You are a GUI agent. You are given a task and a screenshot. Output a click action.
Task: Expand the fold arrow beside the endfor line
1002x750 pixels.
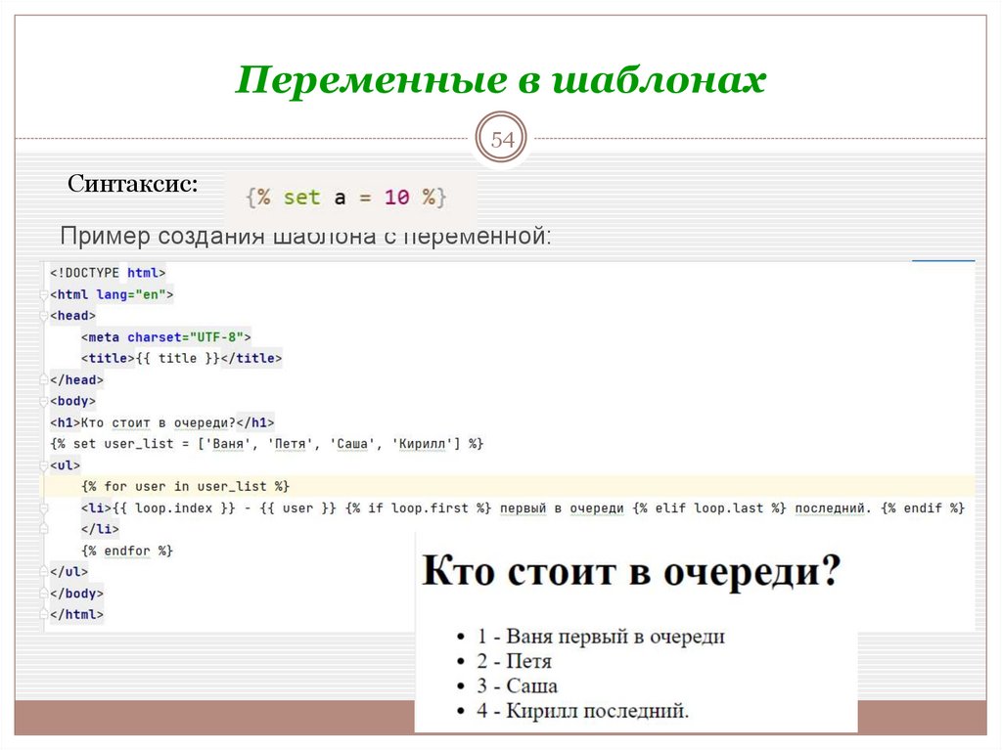42,551
